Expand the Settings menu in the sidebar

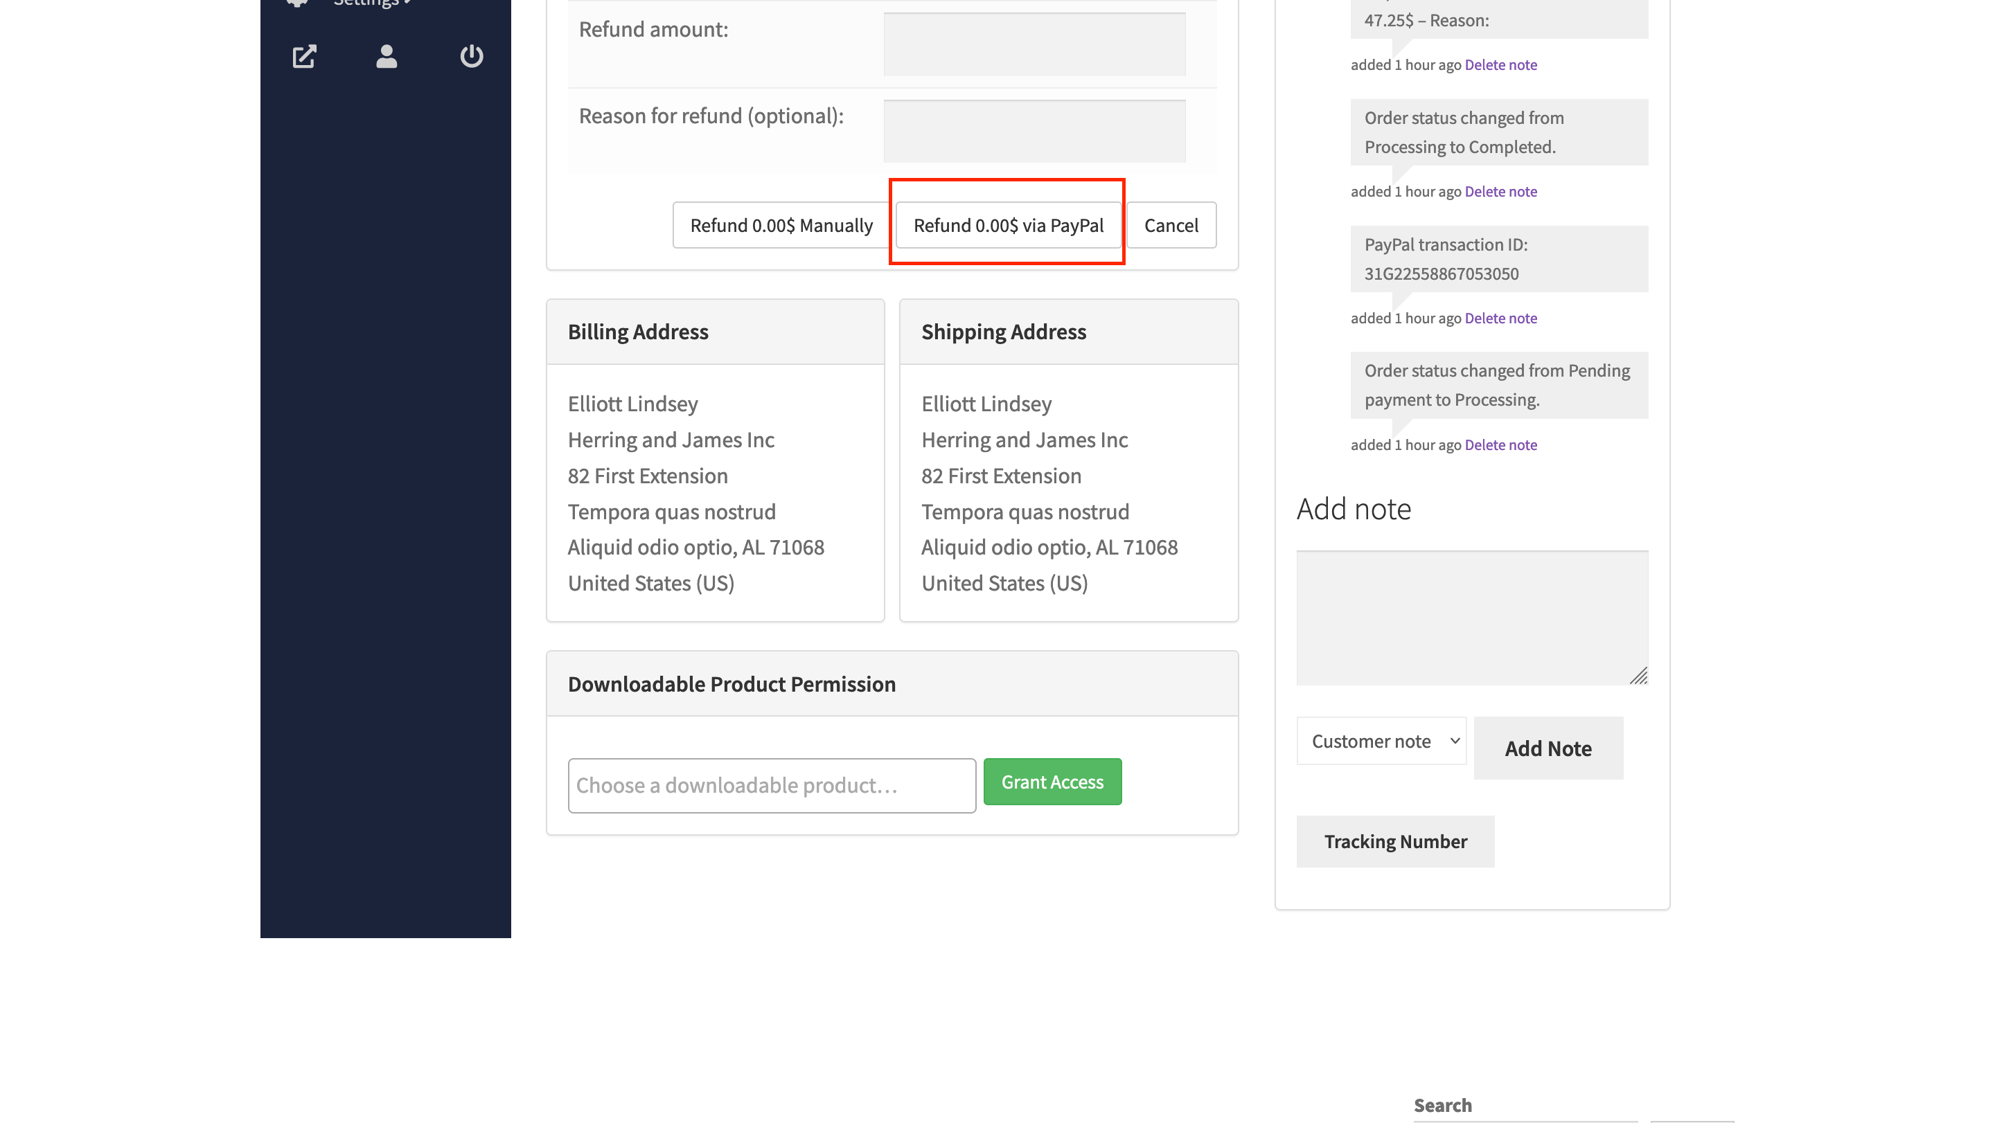pos(369,3)
